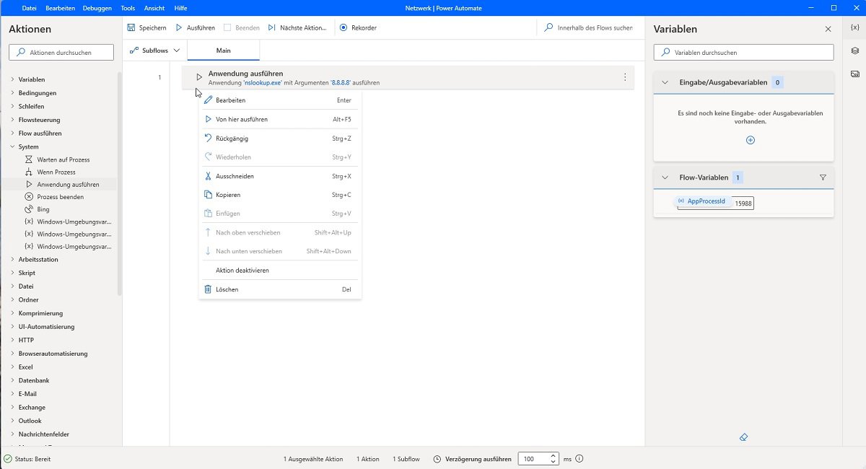The height and width of the screenshot is (469, 866).
Task: Collapse the Flow-Variablen section
Action: click(665, 177)
